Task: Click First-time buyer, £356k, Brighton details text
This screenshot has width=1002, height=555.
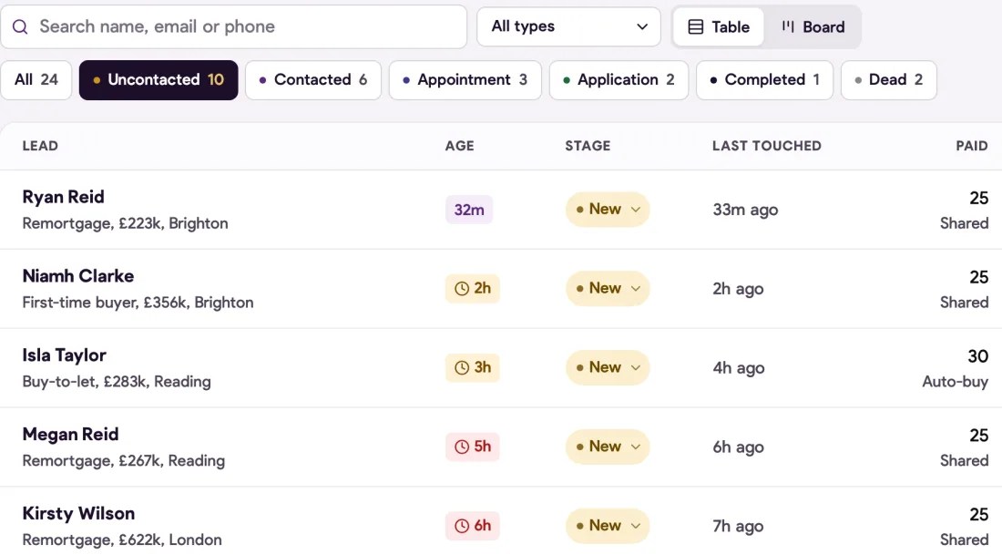Action: point(138,303)
